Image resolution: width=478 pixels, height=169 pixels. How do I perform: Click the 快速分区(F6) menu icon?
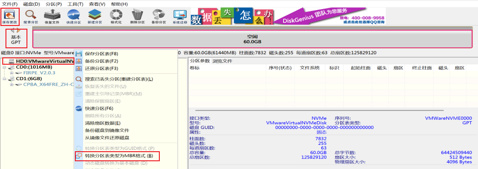[x=79, y=108]
